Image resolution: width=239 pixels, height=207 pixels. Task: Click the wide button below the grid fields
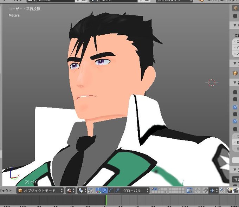point(235,160)
